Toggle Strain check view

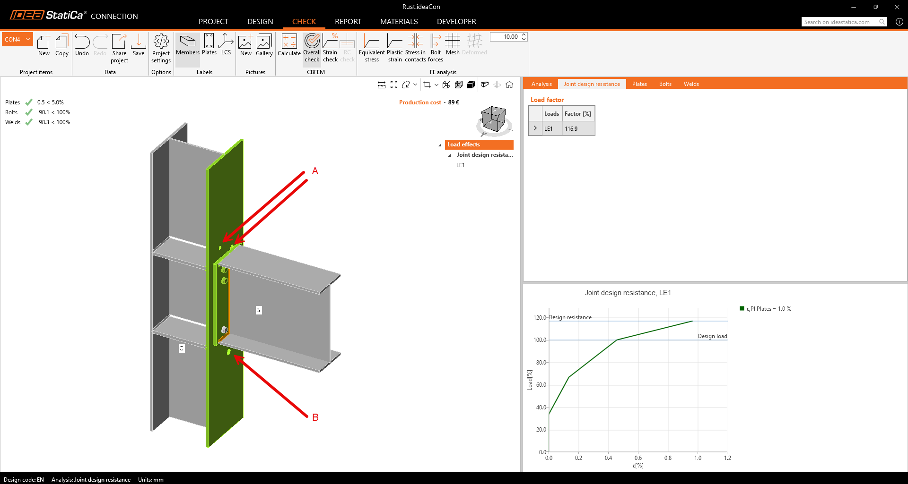pyautogui.click(x=330, y=48)
